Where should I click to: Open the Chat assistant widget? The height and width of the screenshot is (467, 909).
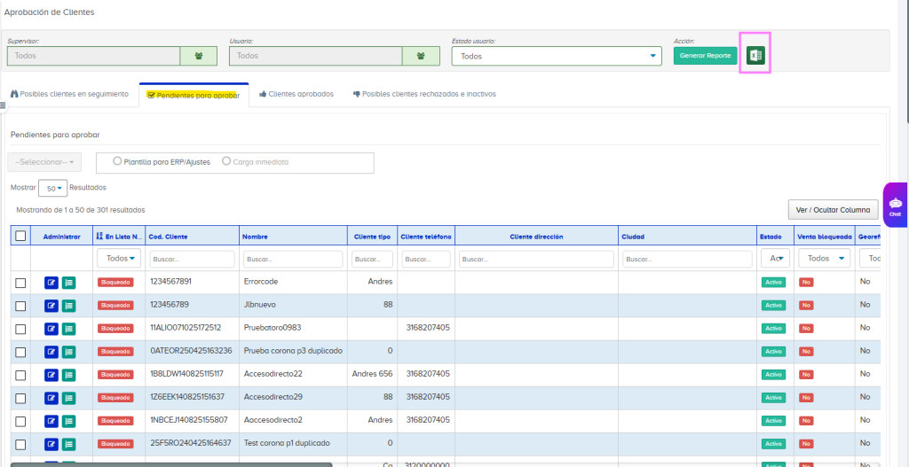896,206
